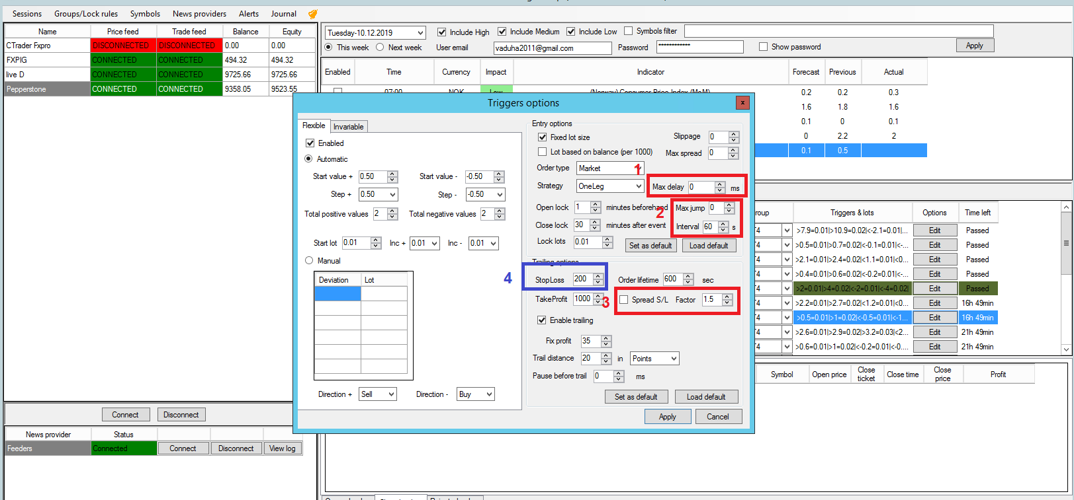Viewport: 1074px width, 500px height.
Task: Close the Triggers options dialog
Action: click(x=742, y=102)
